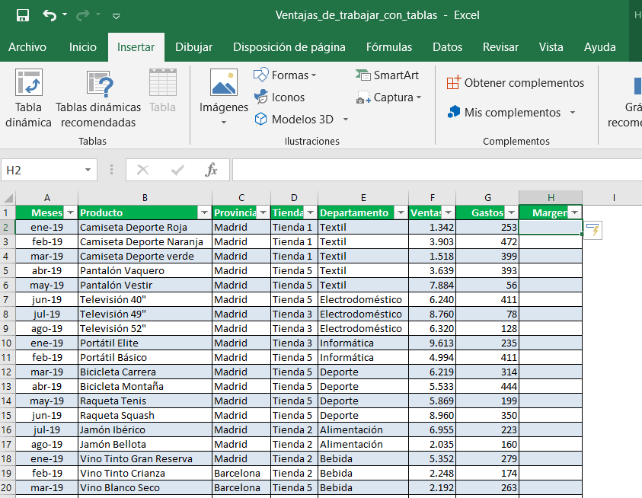Open the Ventas filter dropdown
The height and width of the screenshot is (498, 642).
pos(449,212)
